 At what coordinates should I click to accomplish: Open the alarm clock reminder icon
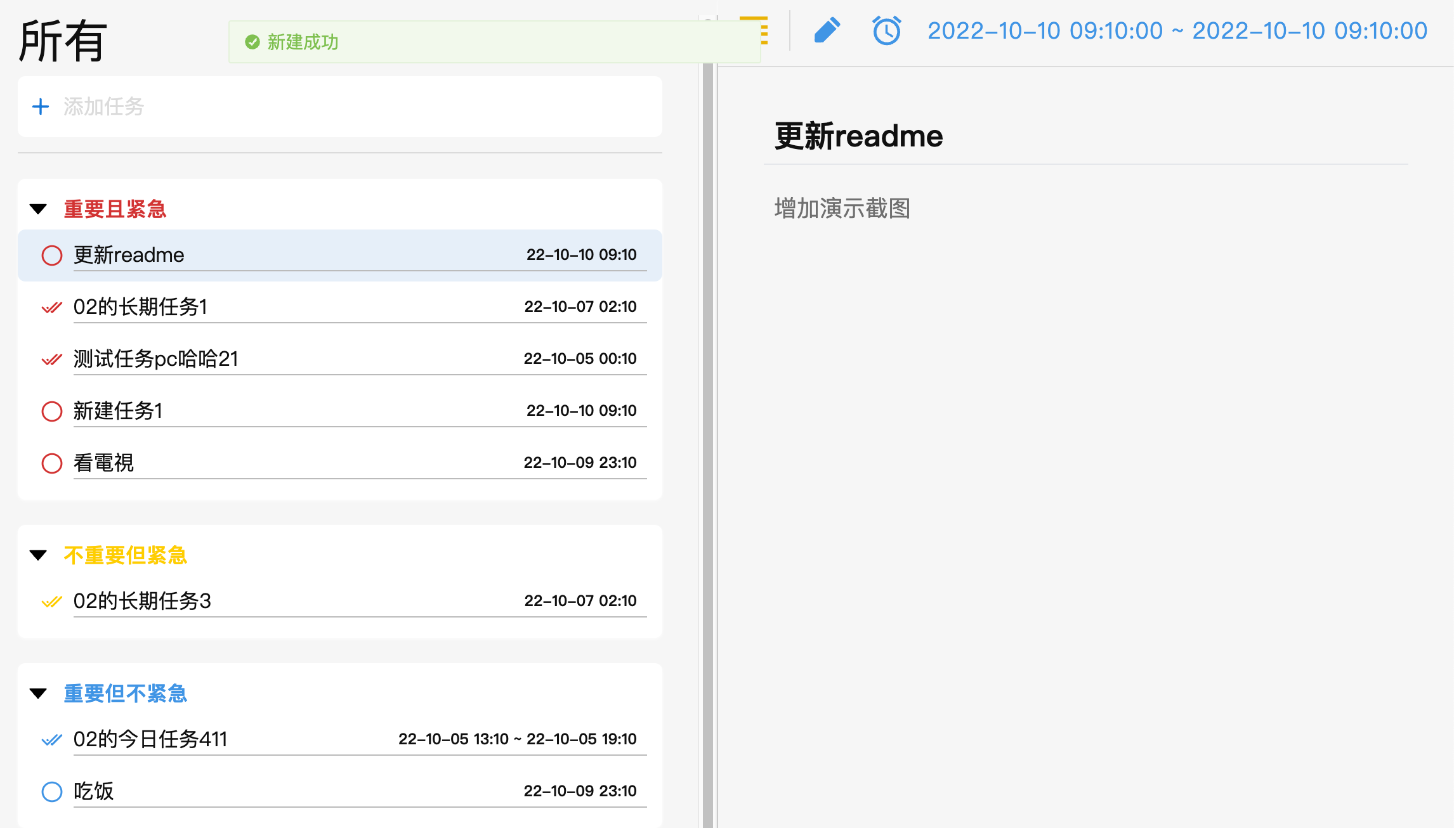tap(886, 30)
